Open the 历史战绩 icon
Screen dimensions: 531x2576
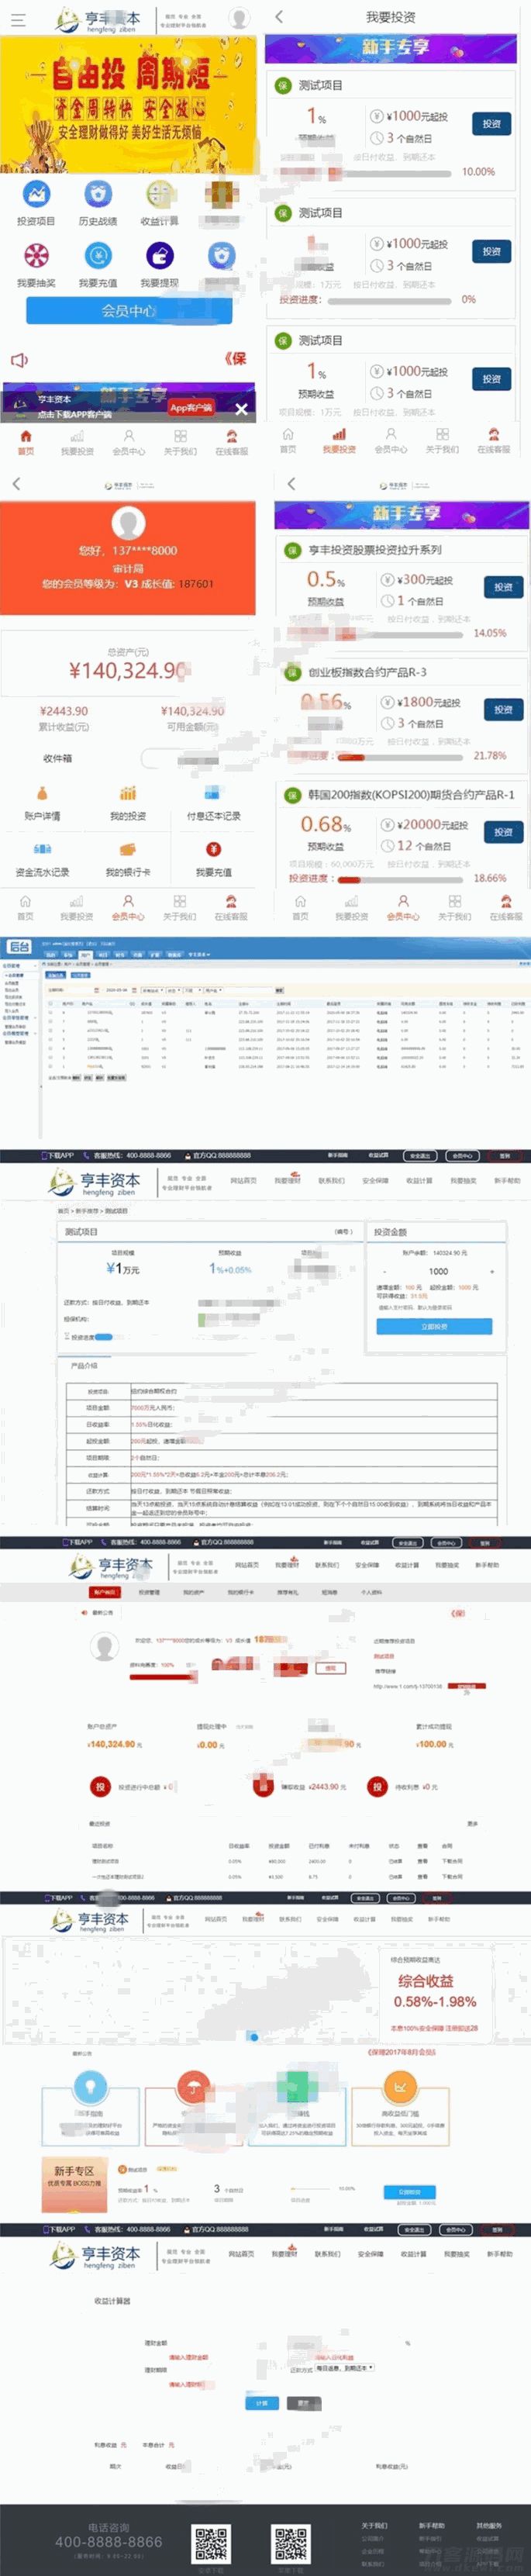click(x=97, y=194)
